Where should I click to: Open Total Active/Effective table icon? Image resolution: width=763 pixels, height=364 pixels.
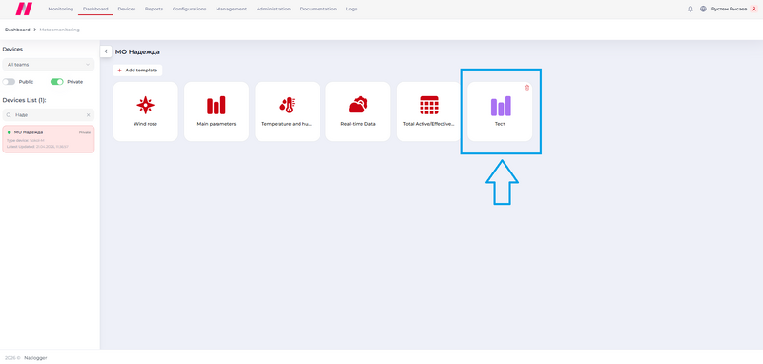click(429, 105)
